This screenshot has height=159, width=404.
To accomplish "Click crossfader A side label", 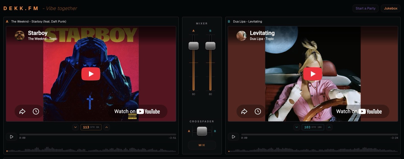I will pyautogui.click(x=189, y=131).
